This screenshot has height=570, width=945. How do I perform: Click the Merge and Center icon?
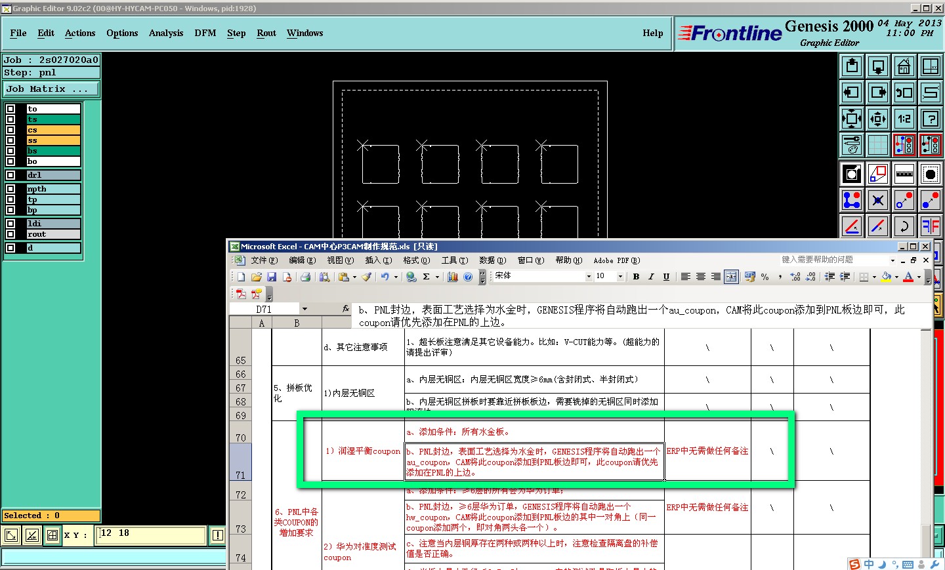731,277
